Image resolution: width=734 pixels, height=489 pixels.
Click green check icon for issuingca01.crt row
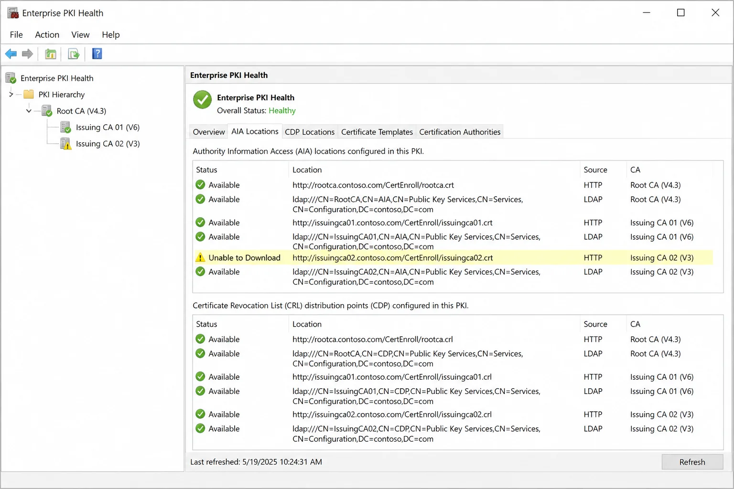(x=200, y=223)
